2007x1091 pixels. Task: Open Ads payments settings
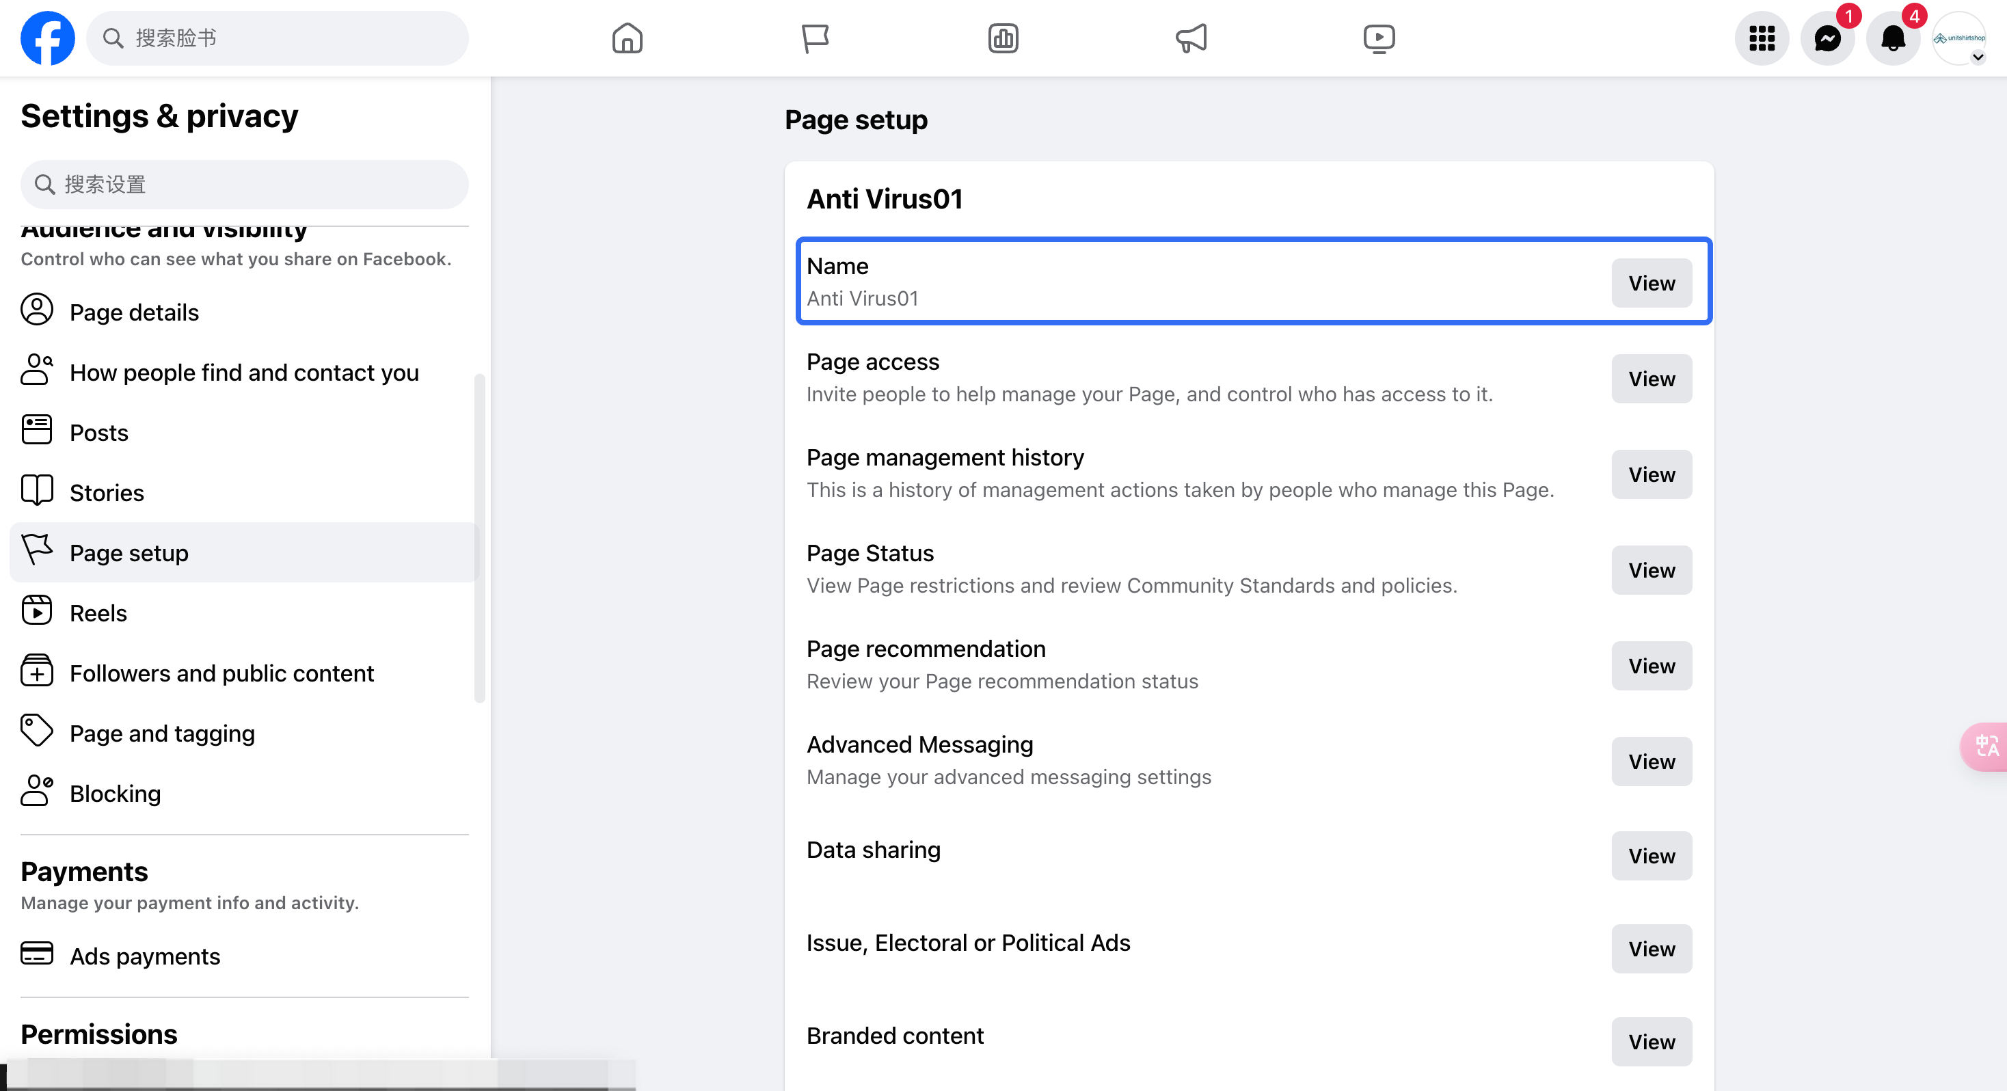[245, 956]
